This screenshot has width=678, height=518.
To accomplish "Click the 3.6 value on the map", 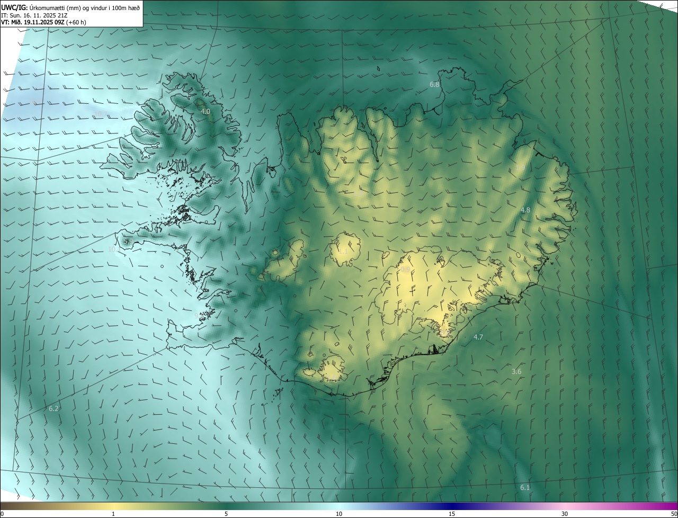I will 516,372.
